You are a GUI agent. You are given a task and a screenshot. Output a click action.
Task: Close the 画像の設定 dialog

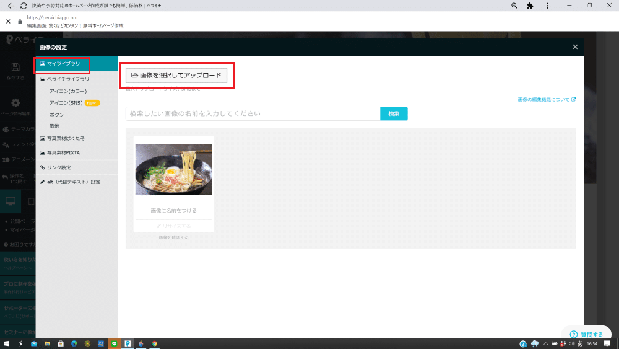point(575,46)
